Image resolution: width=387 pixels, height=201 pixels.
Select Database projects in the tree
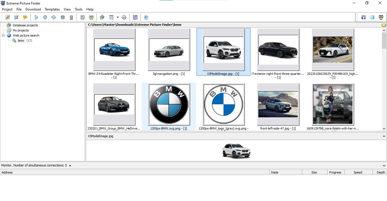pos(25,25)
